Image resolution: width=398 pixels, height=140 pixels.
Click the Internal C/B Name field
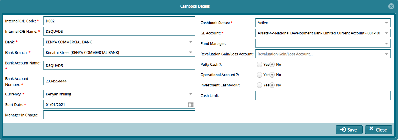pyautogui.click(x=119, y=32)
